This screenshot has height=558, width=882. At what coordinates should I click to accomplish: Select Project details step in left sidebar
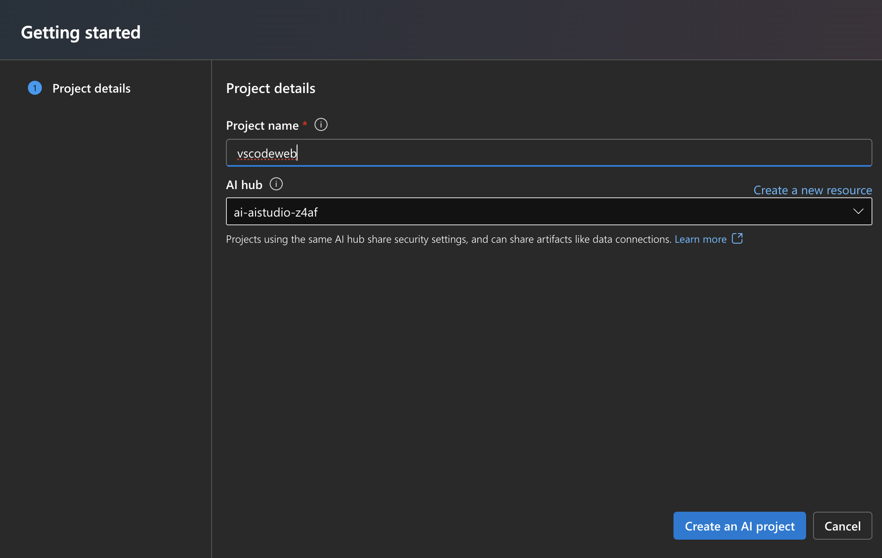pyautogui.click(x=91, y=88)
